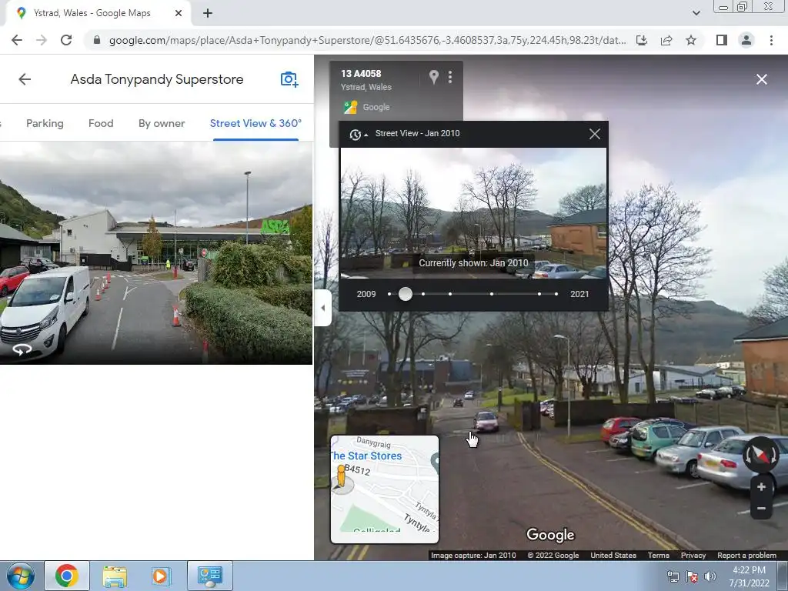Click the Chrome taskbar icon
This screenshot has height=591, width=788.
(67, 576)
